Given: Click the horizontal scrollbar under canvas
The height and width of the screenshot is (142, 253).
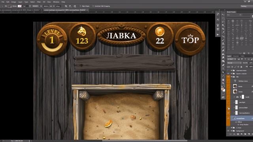Looking at the screenshot, I should [x=145, y=141].
